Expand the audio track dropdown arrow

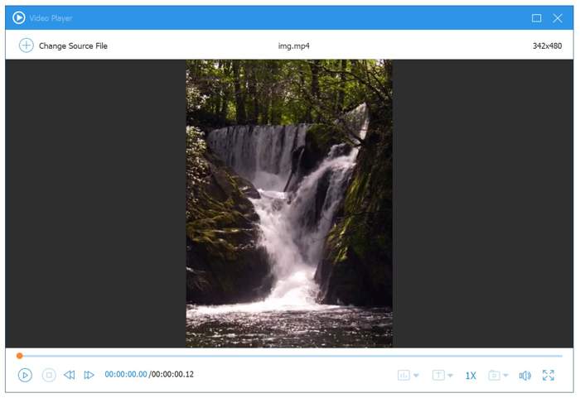(416, 376)
